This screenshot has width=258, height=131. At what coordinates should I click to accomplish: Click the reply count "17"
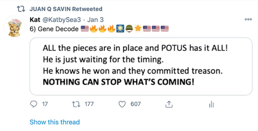tap(45, 104)
